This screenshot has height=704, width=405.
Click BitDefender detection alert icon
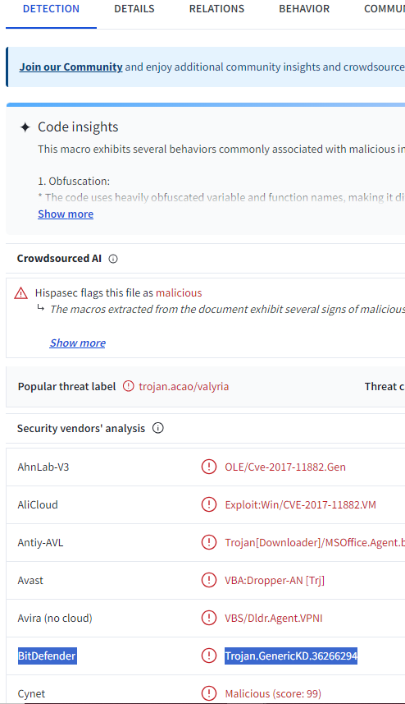click(x=209, y=656)
